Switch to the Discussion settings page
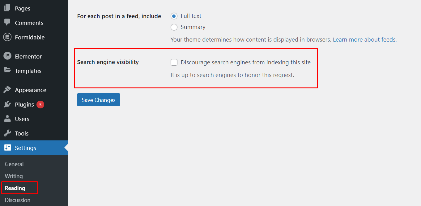 pos(18,200)
